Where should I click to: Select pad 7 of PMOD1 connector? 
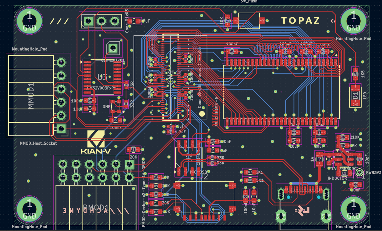(x=129, y=177)
